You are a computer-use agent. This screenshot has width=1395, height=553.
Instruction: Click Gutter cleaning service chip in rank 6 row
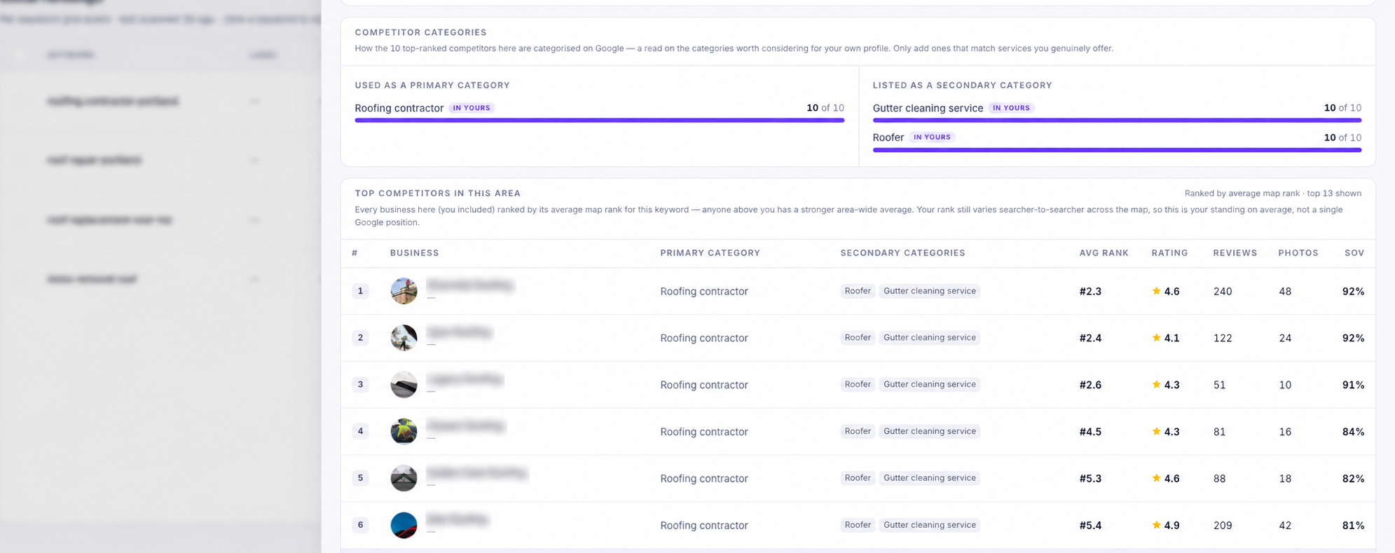click(929, 525)
